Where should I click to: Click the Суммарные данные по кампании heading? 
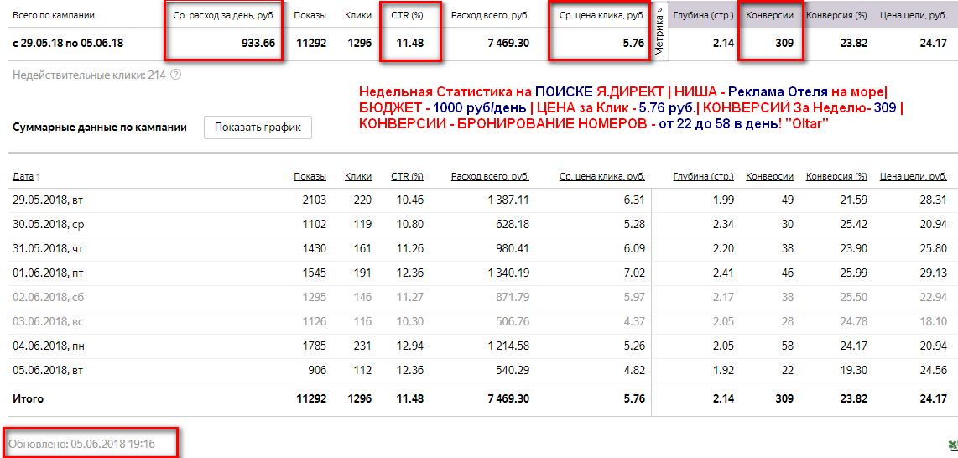tap(100, 128)
